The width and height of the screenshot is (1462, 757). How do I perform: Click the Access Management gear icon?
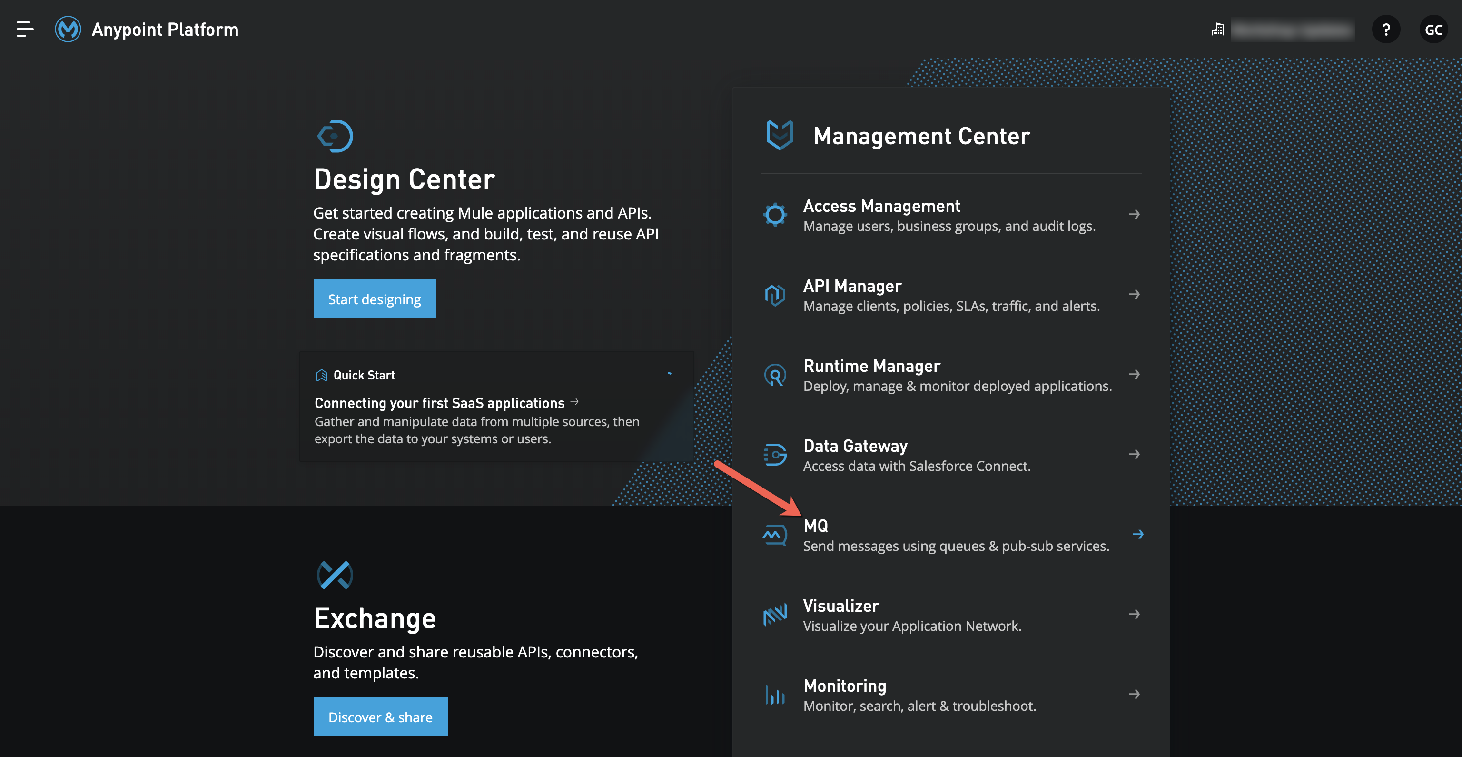pos(775,215)
